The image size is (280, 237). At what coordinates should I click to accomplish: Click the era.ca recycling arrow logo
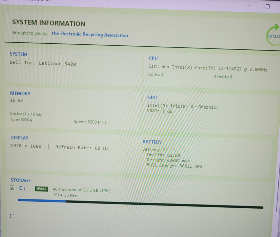[x=273, y=35]
